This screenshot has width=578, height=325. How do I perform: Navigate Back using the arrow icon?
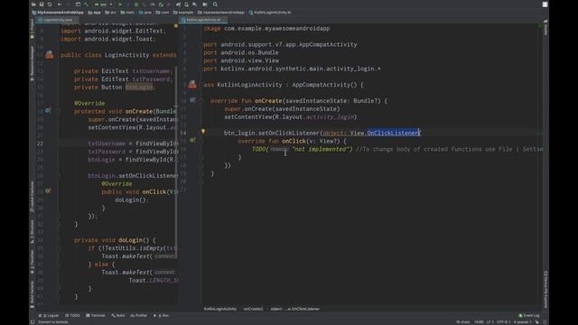[60, 5]
